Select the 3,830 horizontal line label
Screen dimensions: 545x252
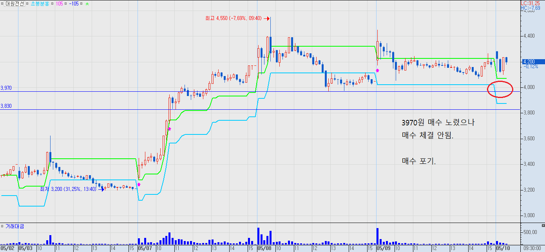point(6,106)
